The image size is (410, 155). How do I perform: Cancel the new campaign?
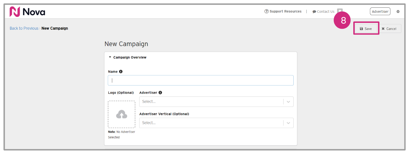point(389,29)
